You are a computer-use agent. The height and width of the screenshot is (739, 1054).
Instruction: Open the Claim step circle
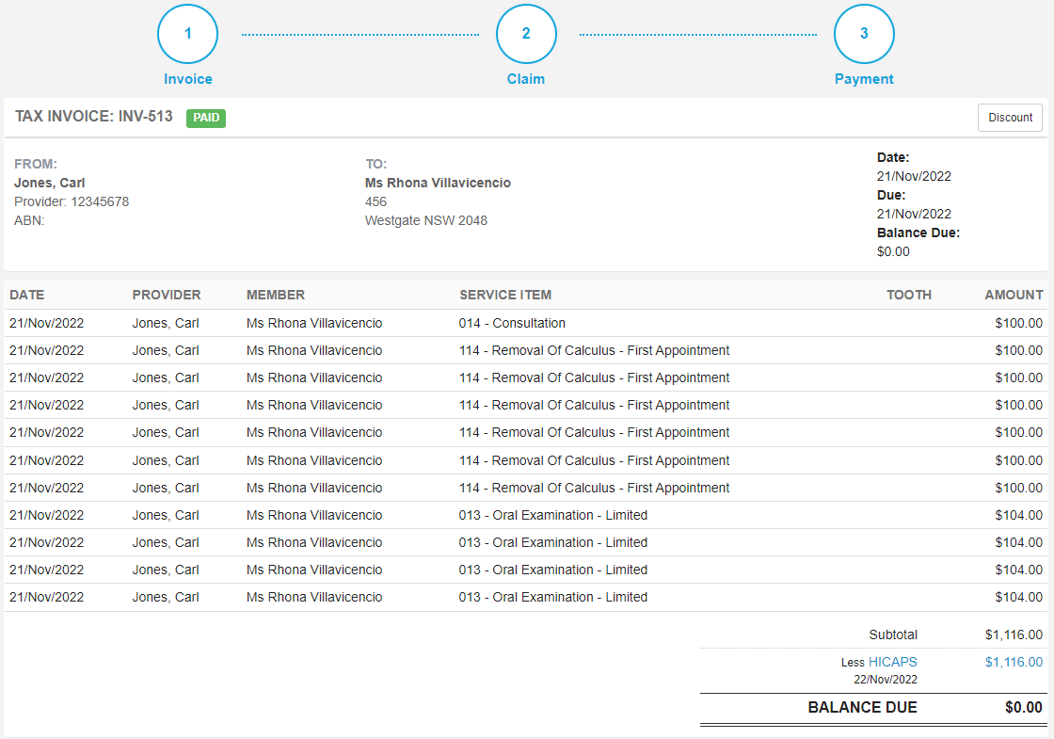(x=526, y=34)
